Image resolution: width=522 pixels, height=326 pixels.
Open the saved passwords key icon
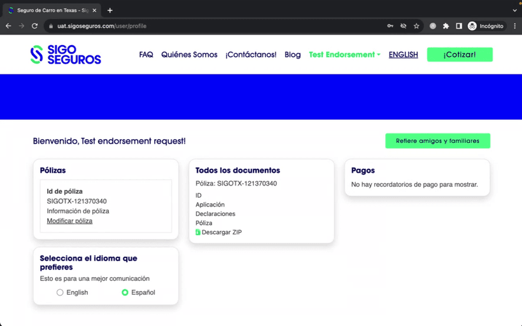tap(390, 26)
